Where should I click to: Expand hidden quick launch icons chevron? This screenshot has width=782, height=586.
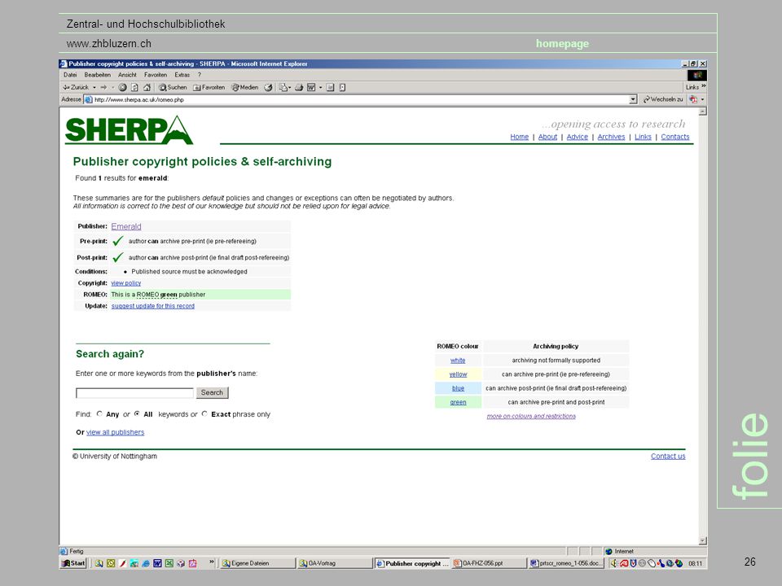point(212,562)
